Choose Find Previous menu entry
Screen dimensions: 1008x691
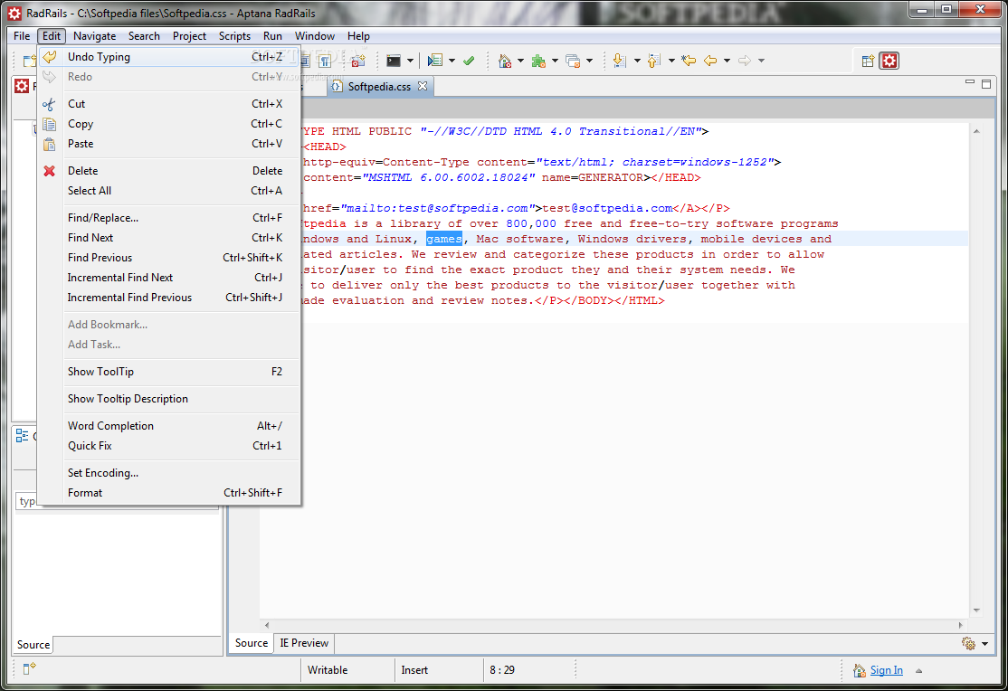point(170,258)
